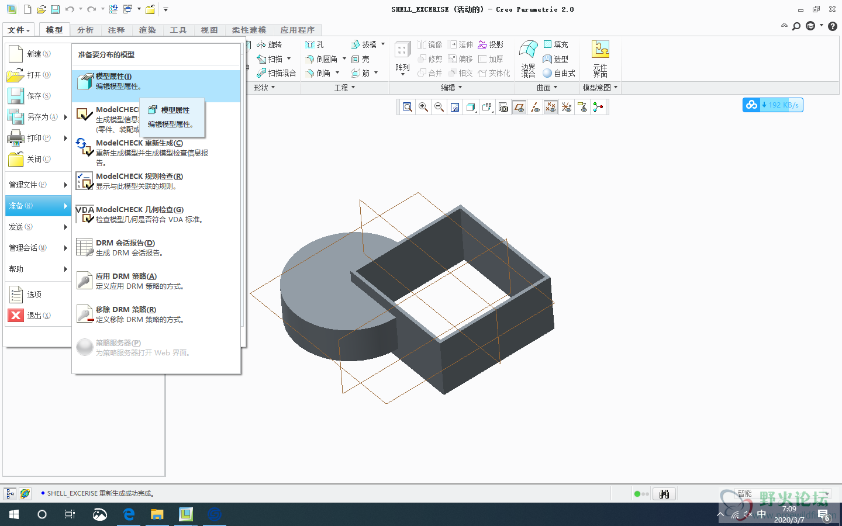Click 新建 in the file menu
The width and height of the screenshot is (842, 526).
(x=38, y=54)
